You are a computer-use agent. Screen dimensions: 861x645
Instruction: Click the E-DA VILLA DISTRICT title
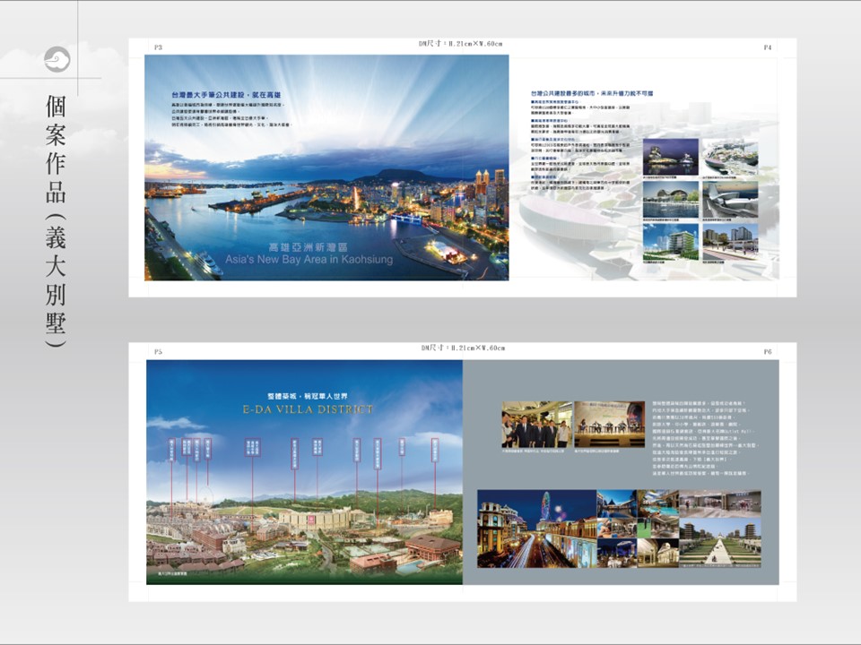coord(308,409)
